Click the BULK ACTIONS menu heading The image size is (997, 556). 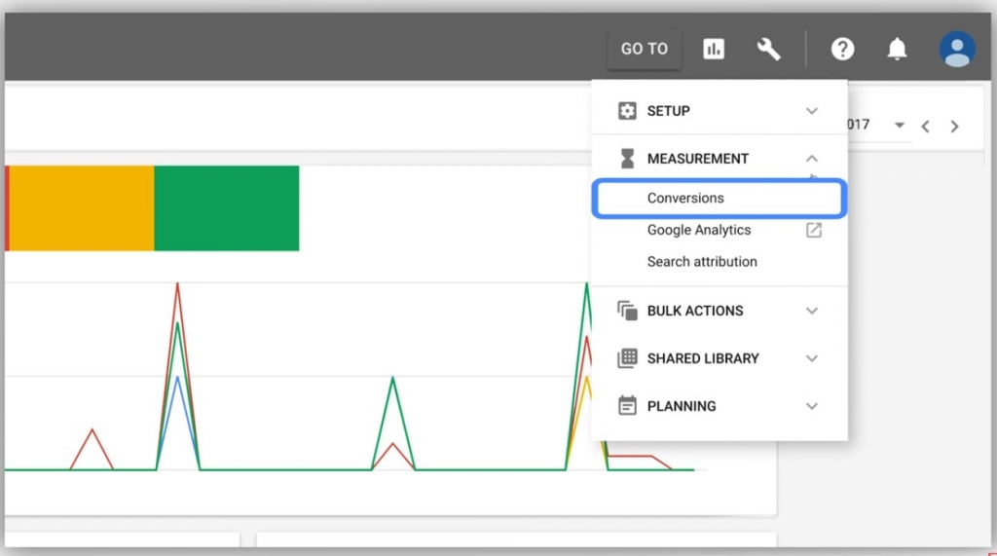pyautogui.click(x=695, y=311)
